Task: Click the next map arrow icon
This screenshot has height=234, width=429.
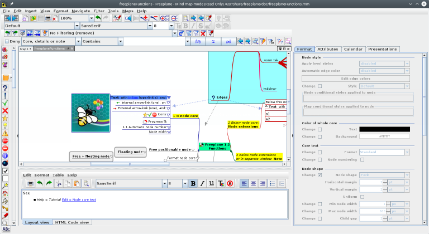Action: tap(15, 18)
